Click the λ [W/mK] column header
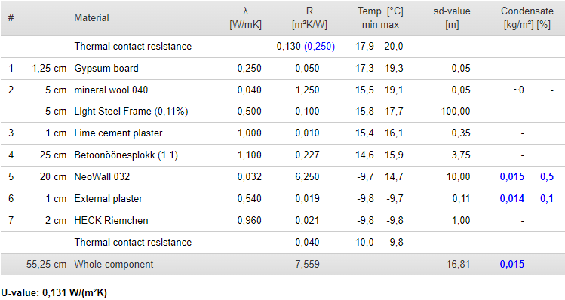The width and height of the screenshot is (565, 300). pos(245,17)
